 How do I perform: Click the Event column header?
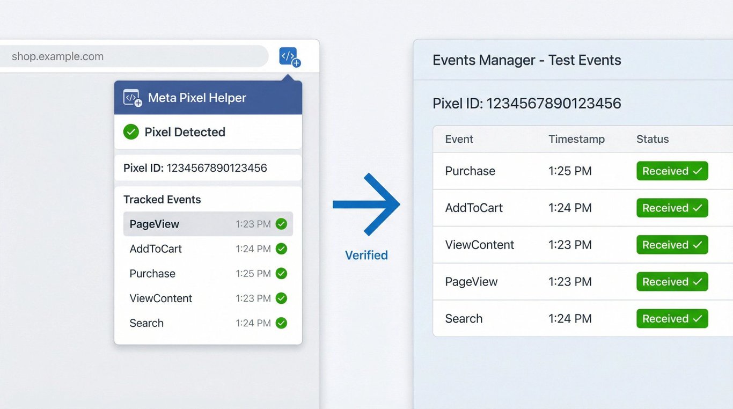tap(459, 140)
